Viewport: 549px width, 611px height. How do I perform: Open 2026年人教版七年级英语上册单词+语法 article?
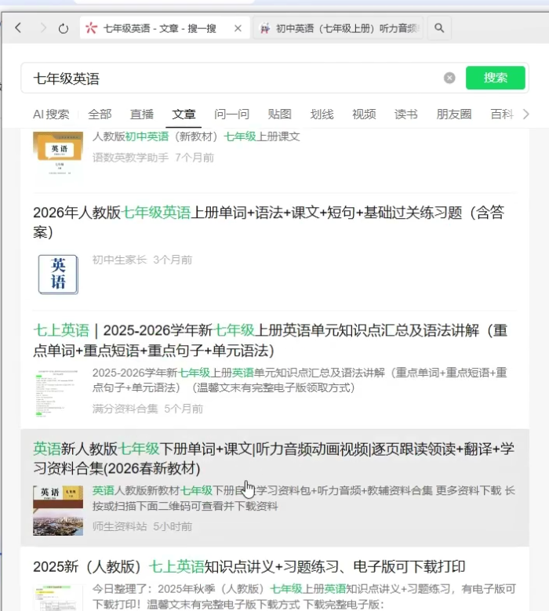(x=269, y=222)
